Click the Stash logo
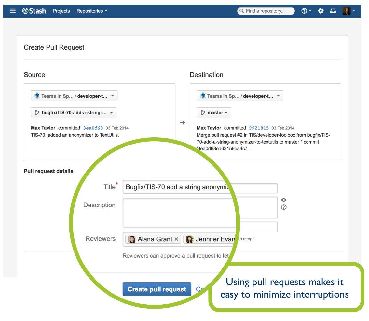 [x=34, y=11]
